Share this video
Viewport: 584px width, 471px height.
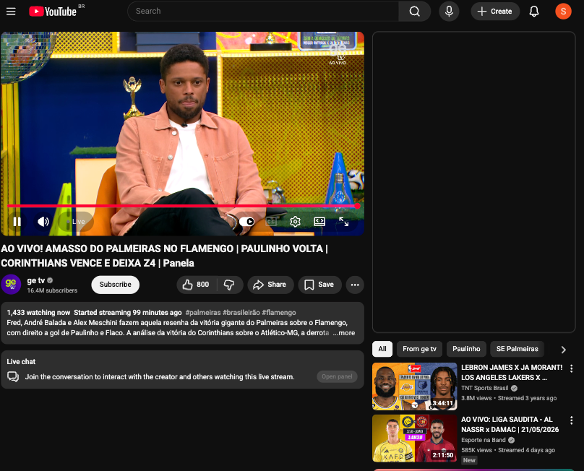pos(270,285)
